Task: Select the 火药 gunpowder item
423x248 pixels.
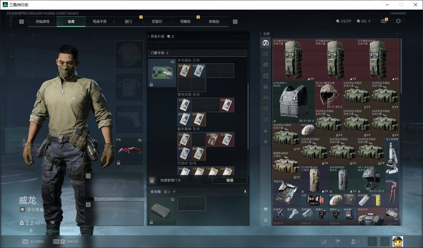Action: (315, 200)
